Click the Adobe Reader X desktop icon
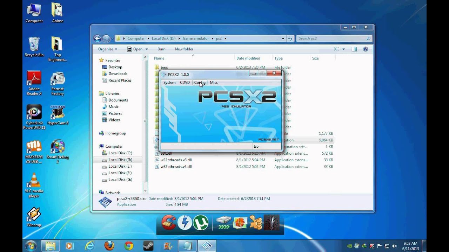449x252 pixels. tap(34, 83)
